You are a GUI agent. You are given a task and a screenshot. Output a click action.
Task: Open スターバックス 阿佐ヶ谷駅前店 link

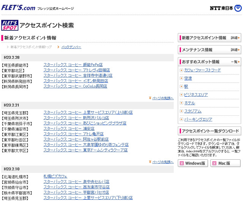tap(76, 139)
